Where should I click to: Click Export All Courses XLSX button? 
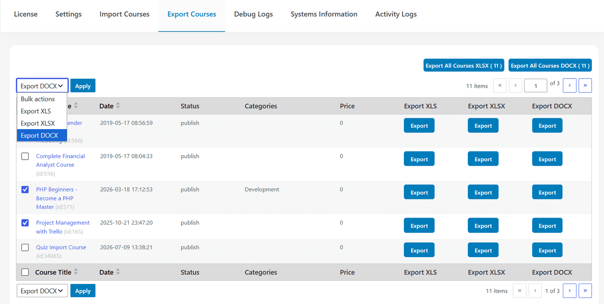pyautogui.click(x=464, y=65)
